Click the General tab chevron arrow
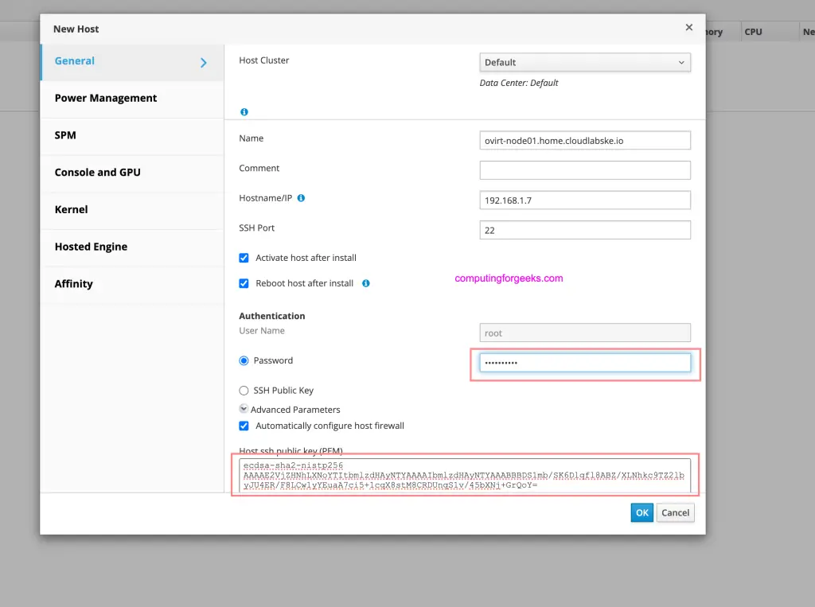 (x=204, y=63)
